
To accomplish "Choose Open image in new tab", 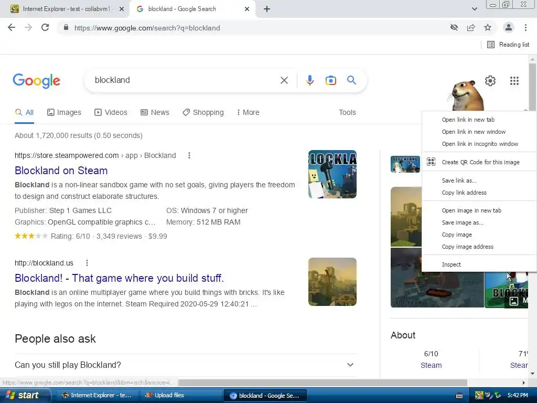I will (x=479, y=210).
